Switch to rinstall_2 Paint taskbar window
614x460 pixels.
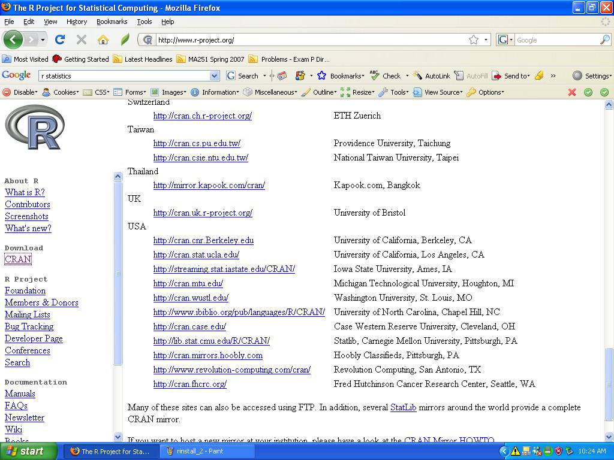pos(200,451)
